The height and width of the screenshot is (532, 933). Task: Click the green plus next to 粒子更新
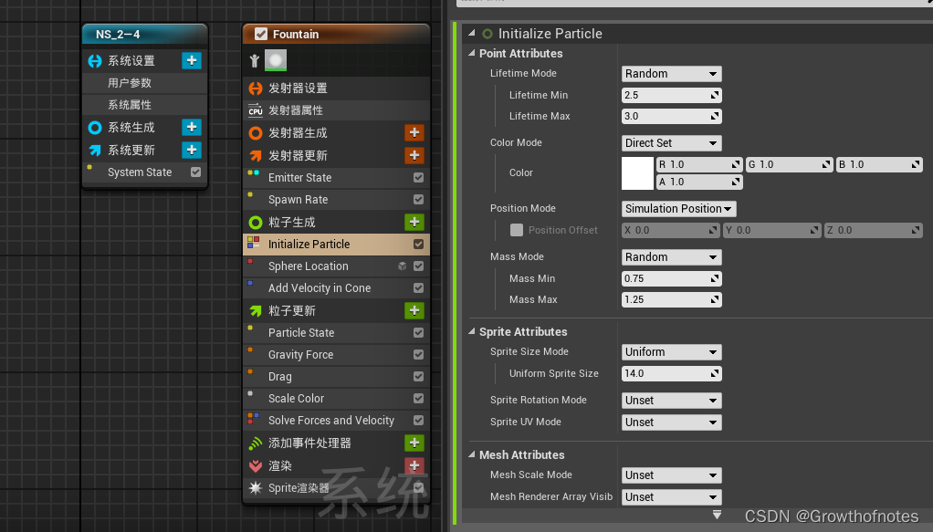[414, 310]
